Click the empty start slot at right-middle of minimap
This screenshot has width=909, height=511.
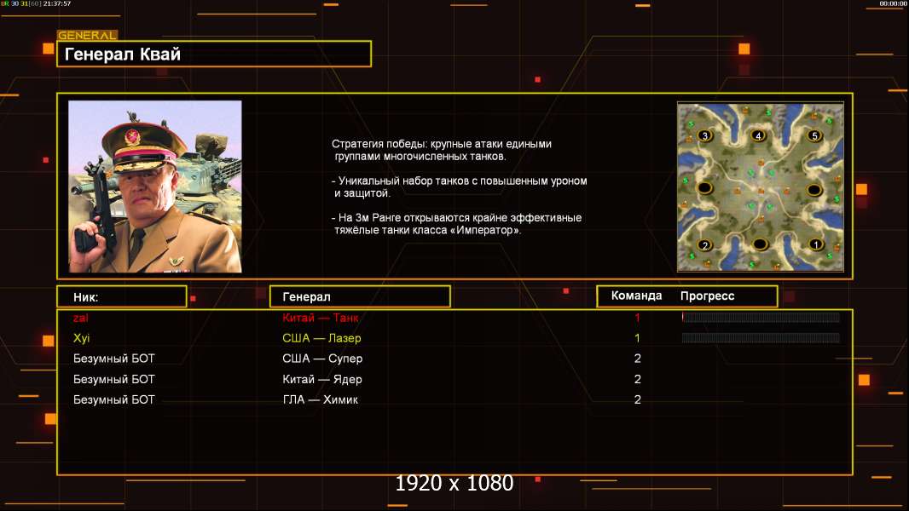tap(814, 190)
